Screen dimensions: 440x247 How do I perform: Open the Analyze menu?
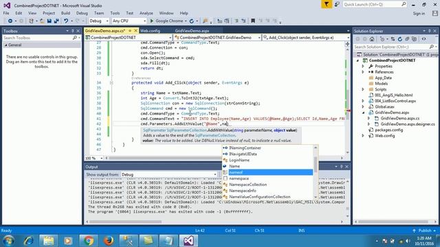(x=146, y=13)
